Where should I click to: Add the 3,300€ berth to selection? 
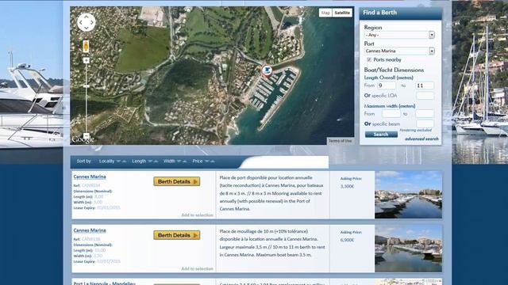[x=197, y=215]
